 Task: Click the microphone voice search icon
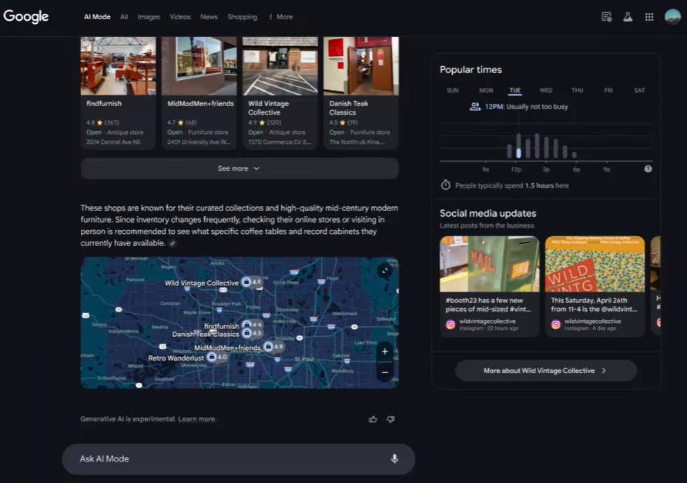point(394,458)
